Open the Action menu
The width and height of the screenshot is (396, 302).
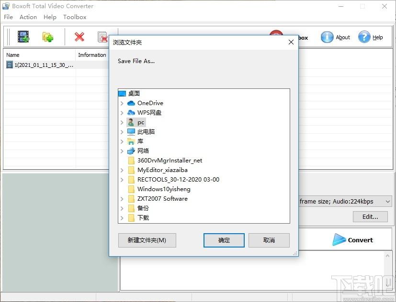click(28, 17)
